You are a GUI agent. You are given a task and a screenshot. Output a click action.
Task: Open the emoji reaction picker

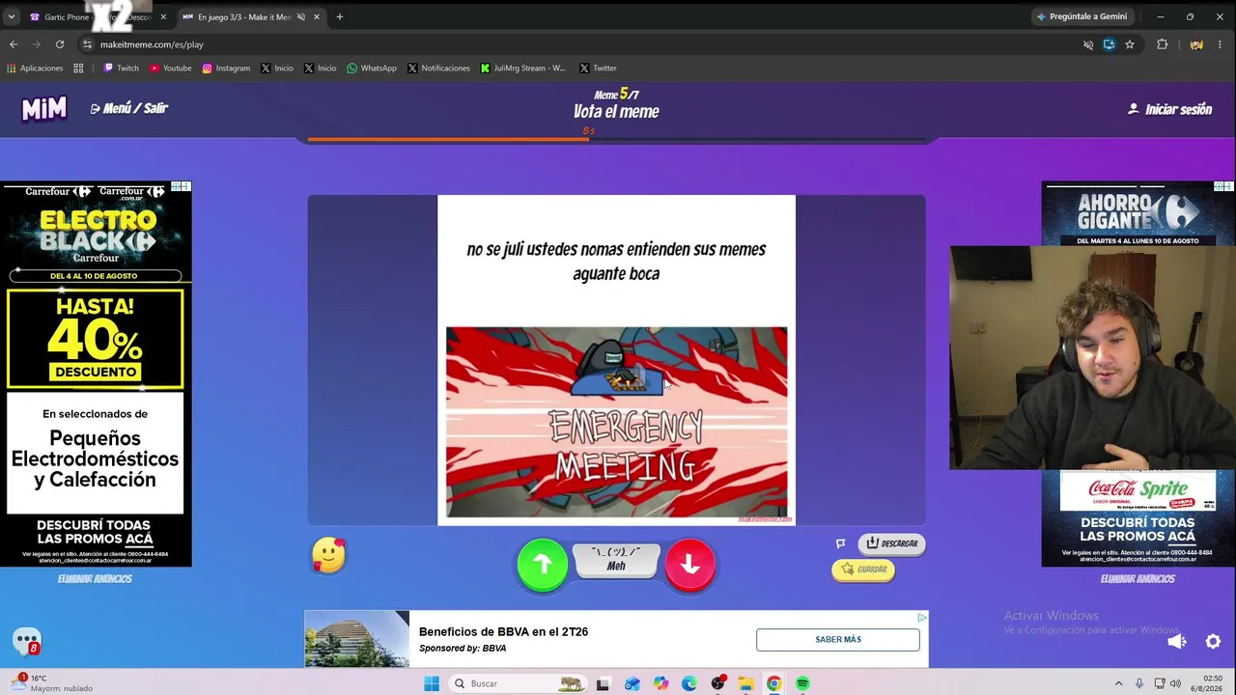pos(328,556)
